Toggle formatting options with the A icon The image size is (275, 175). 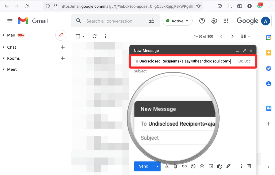click(167, 166)
